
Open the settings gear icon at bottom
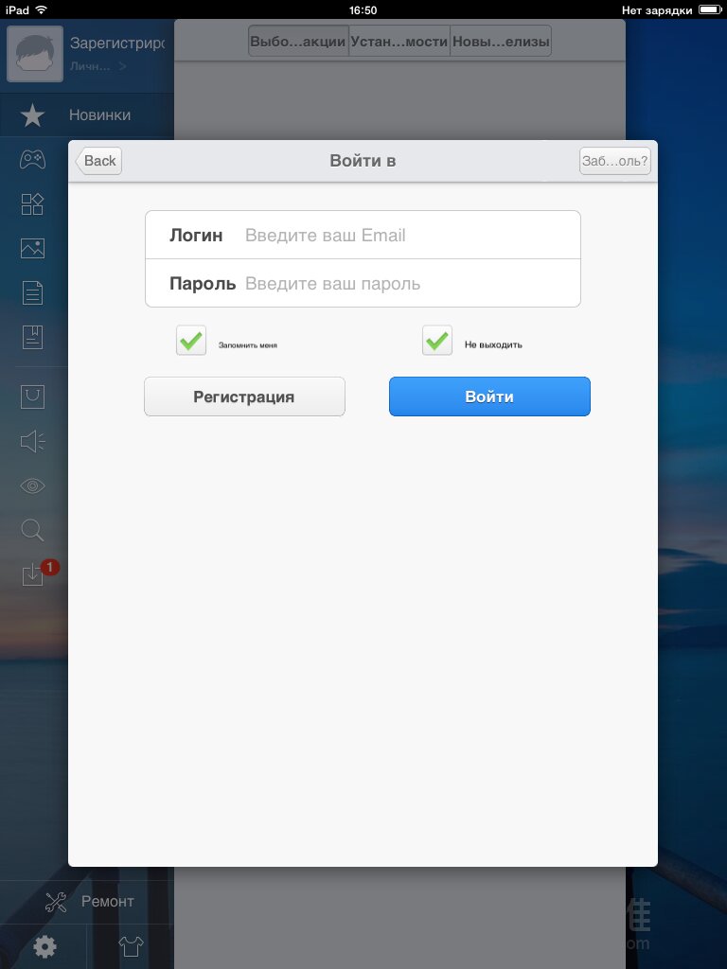coord(44,946)
